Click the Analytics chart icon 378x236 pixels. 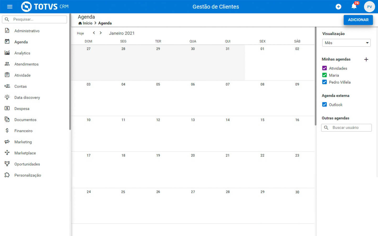coord(7,53)
